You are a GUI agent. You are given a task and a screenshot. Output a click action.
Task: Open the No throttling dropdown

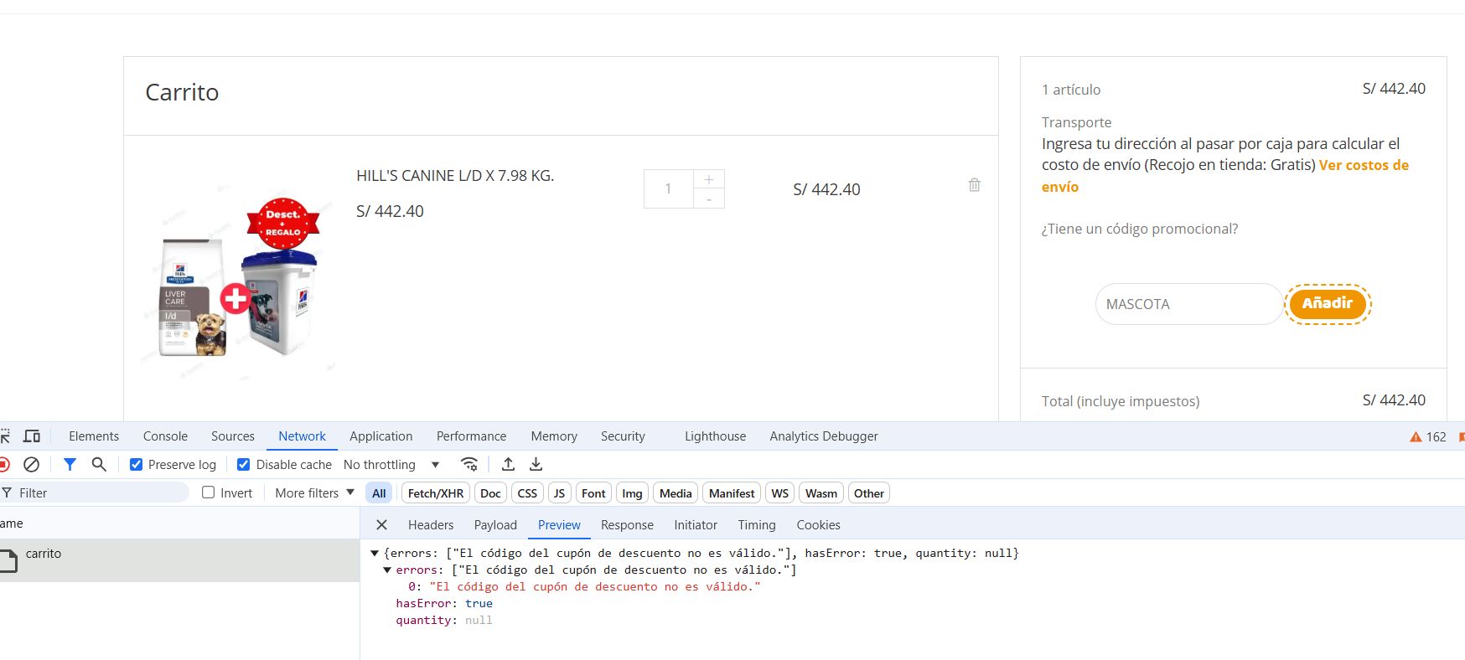(x=391, y=465)
